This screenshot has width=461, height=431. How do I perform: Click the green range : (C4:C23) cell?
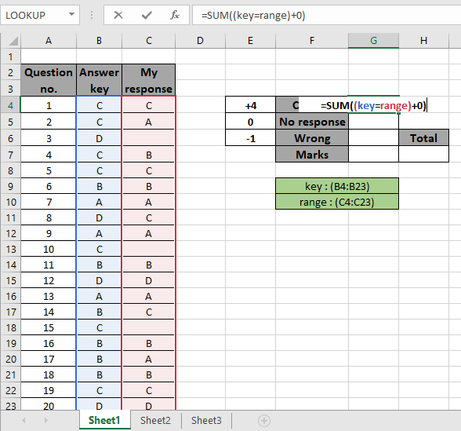(337, 202)
